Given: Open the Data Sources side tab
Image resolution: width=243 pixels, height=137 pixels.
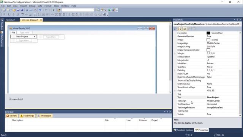Looking at the screenshot, I should tap(2, 39).
